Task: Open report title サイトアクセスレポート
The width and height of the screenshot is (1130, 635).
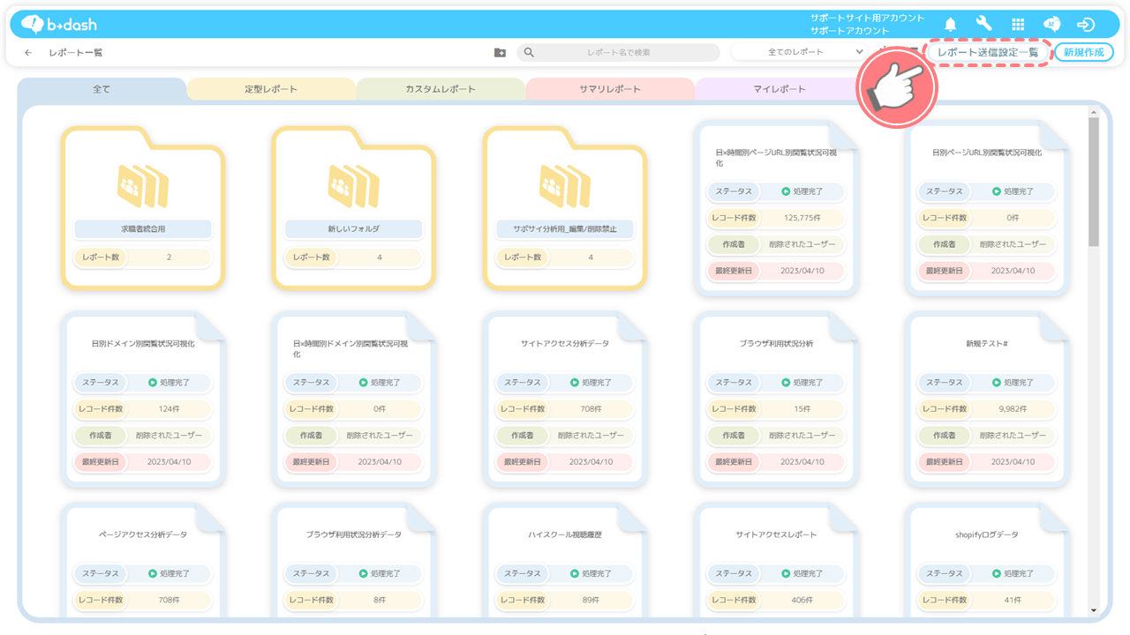Action: [x=776, y=535]
